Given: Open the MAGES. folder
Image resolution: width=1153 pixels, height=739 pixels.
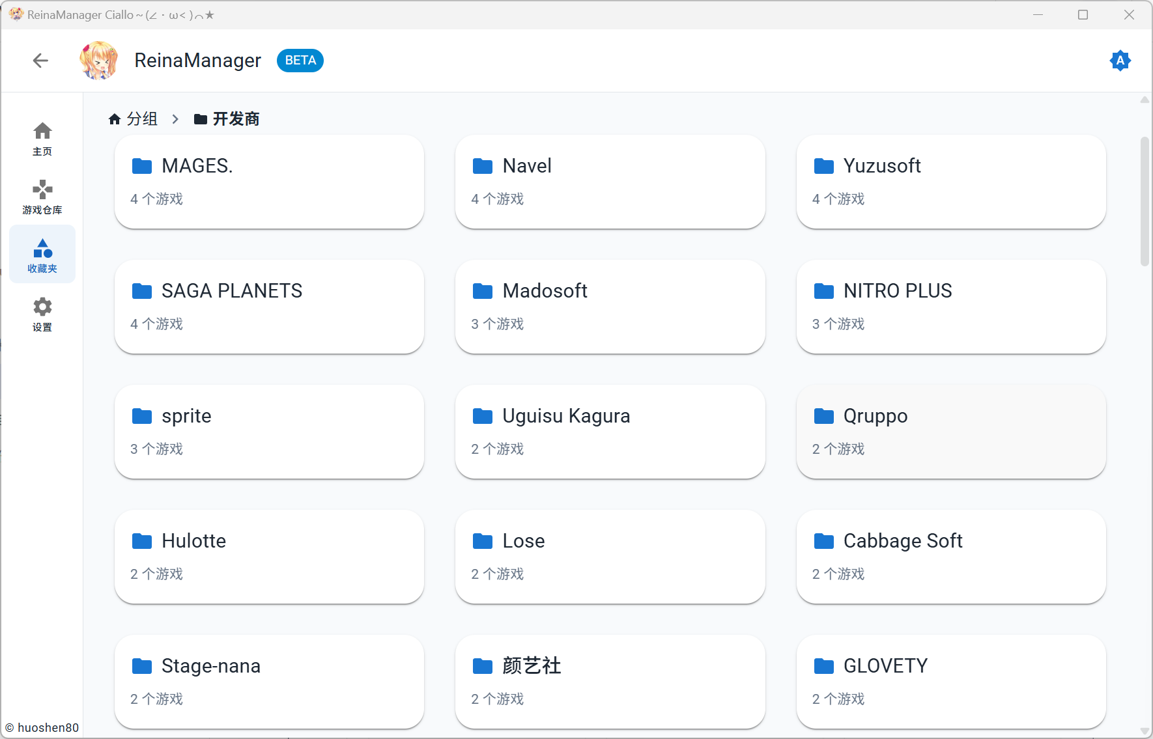Looking at the screenshot, I should 269,182.
